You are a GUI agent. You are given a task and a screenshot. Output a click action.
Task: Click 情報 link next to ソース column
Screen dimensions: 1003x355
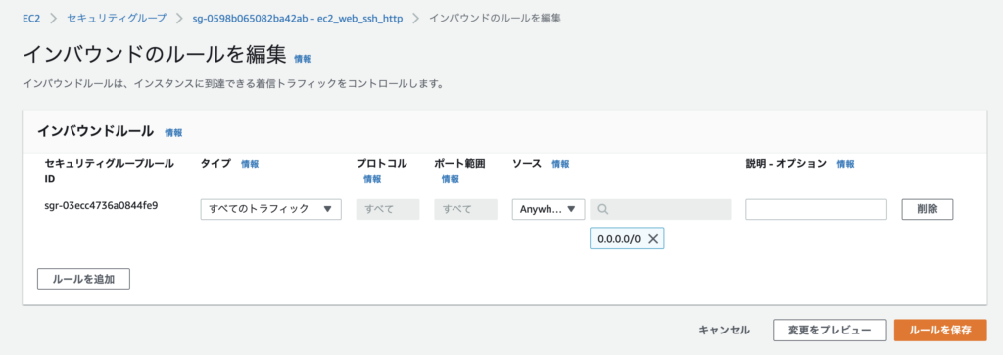560,164
